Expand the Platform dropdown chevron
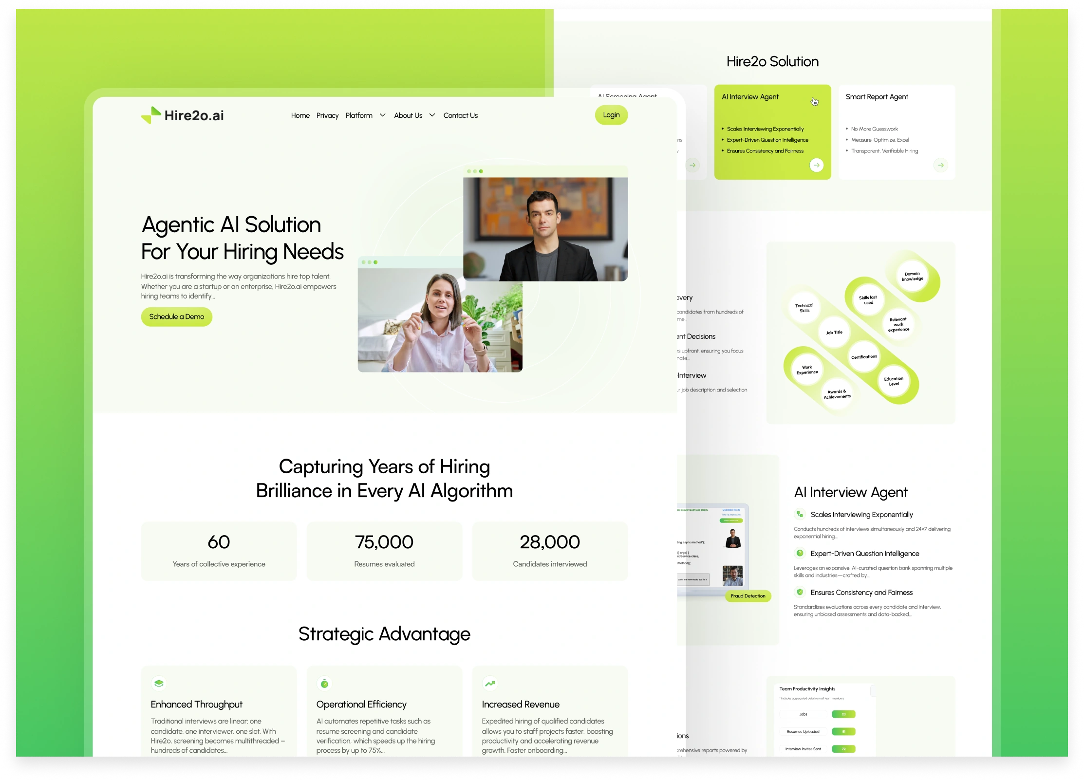This screenshot has height=780, width=1084. [383, 115]
